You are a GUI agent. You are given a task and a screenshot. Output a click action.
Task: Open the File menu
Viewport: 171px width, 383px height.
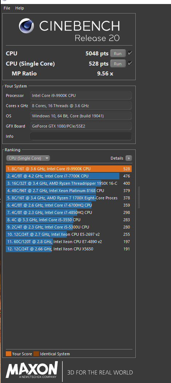[7, 8]
